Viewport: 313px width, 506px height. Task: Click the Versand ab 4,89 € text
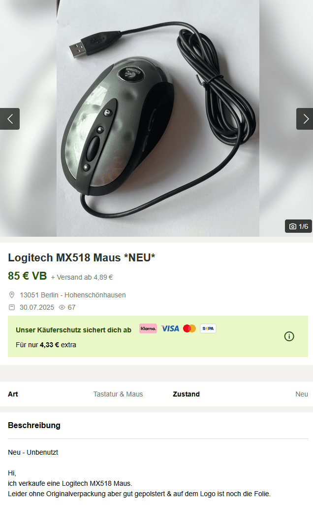[x=82, y=277]
